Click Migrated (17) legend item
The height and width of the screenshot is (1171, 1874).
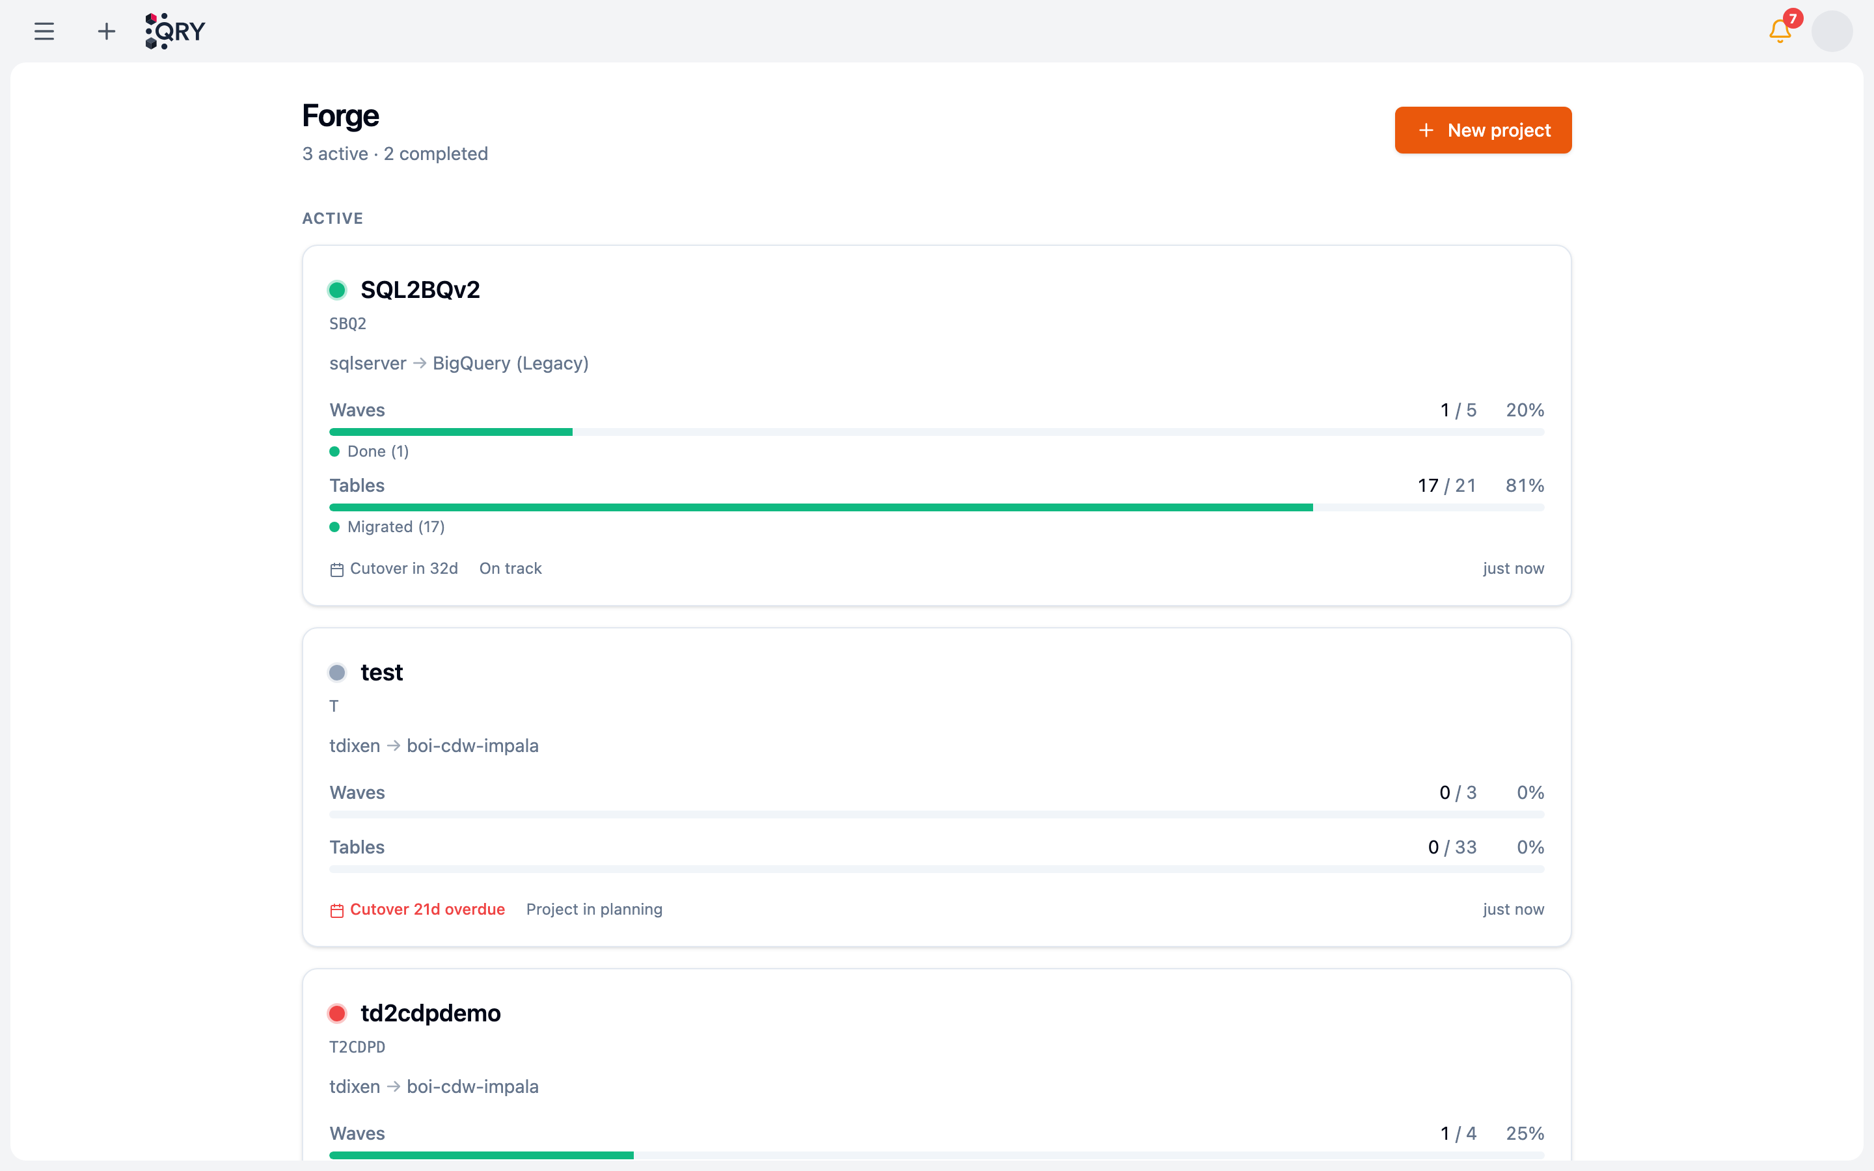pos(387,527)
